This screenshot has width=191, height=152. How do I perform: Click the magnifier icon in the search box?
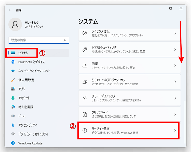(x=65, y=40)
